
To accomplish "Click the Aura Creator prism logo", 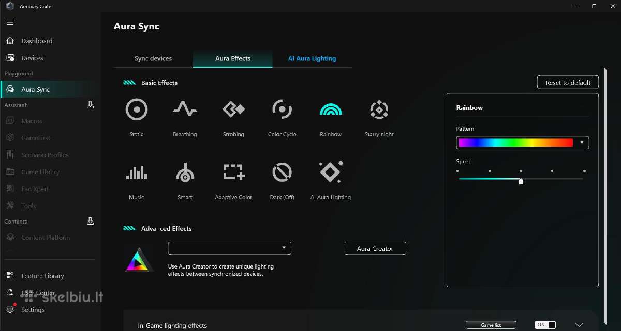I will click(x=140, y=260).
